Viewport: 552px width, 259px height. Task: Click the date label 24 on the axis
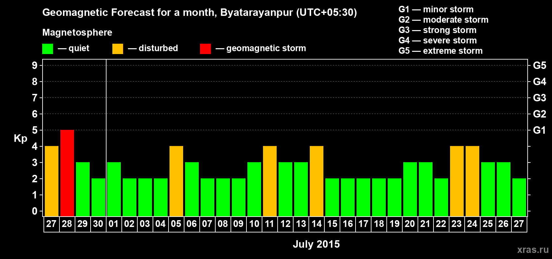(x=472, y=224)
